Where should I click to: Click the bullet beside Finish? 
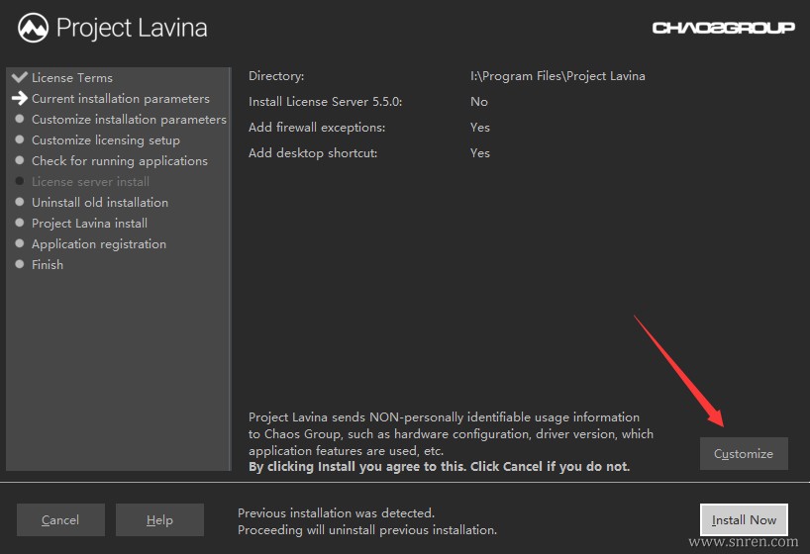(20, 264)
